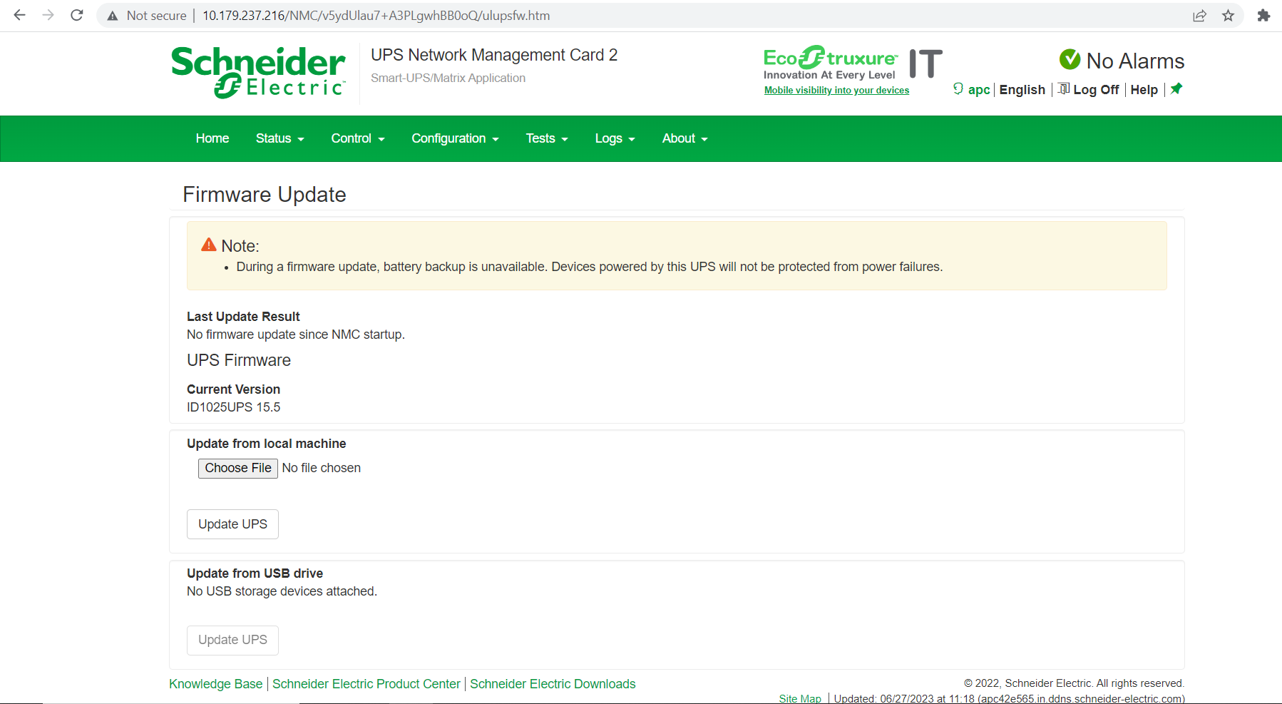Viewport: 1282px width, 704px height.
Task: Click Update UPS under local machine
Action: (x=232, y=524)
